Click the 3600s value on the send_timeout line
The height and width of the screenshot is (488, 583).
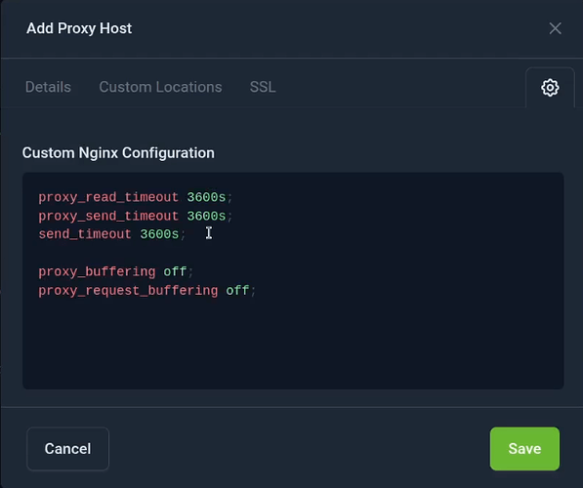(159, 234)
